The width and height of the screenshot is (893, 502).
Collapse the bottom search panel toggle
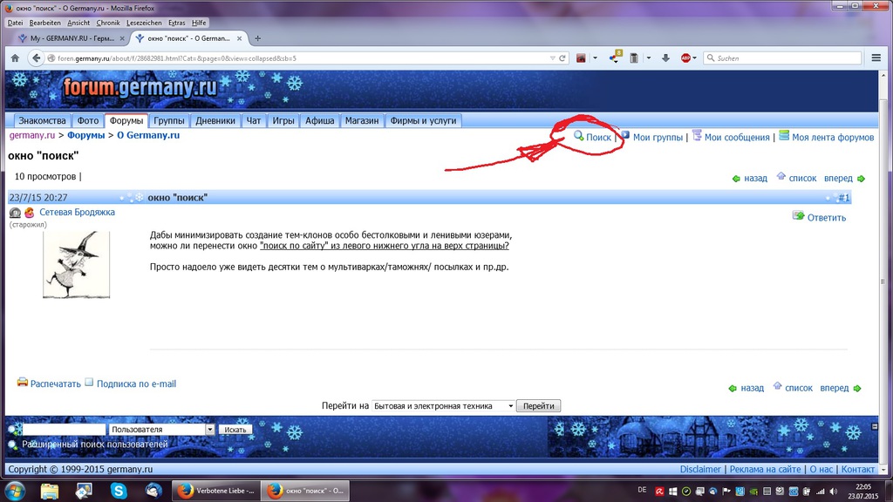click(x=875, y=426)
